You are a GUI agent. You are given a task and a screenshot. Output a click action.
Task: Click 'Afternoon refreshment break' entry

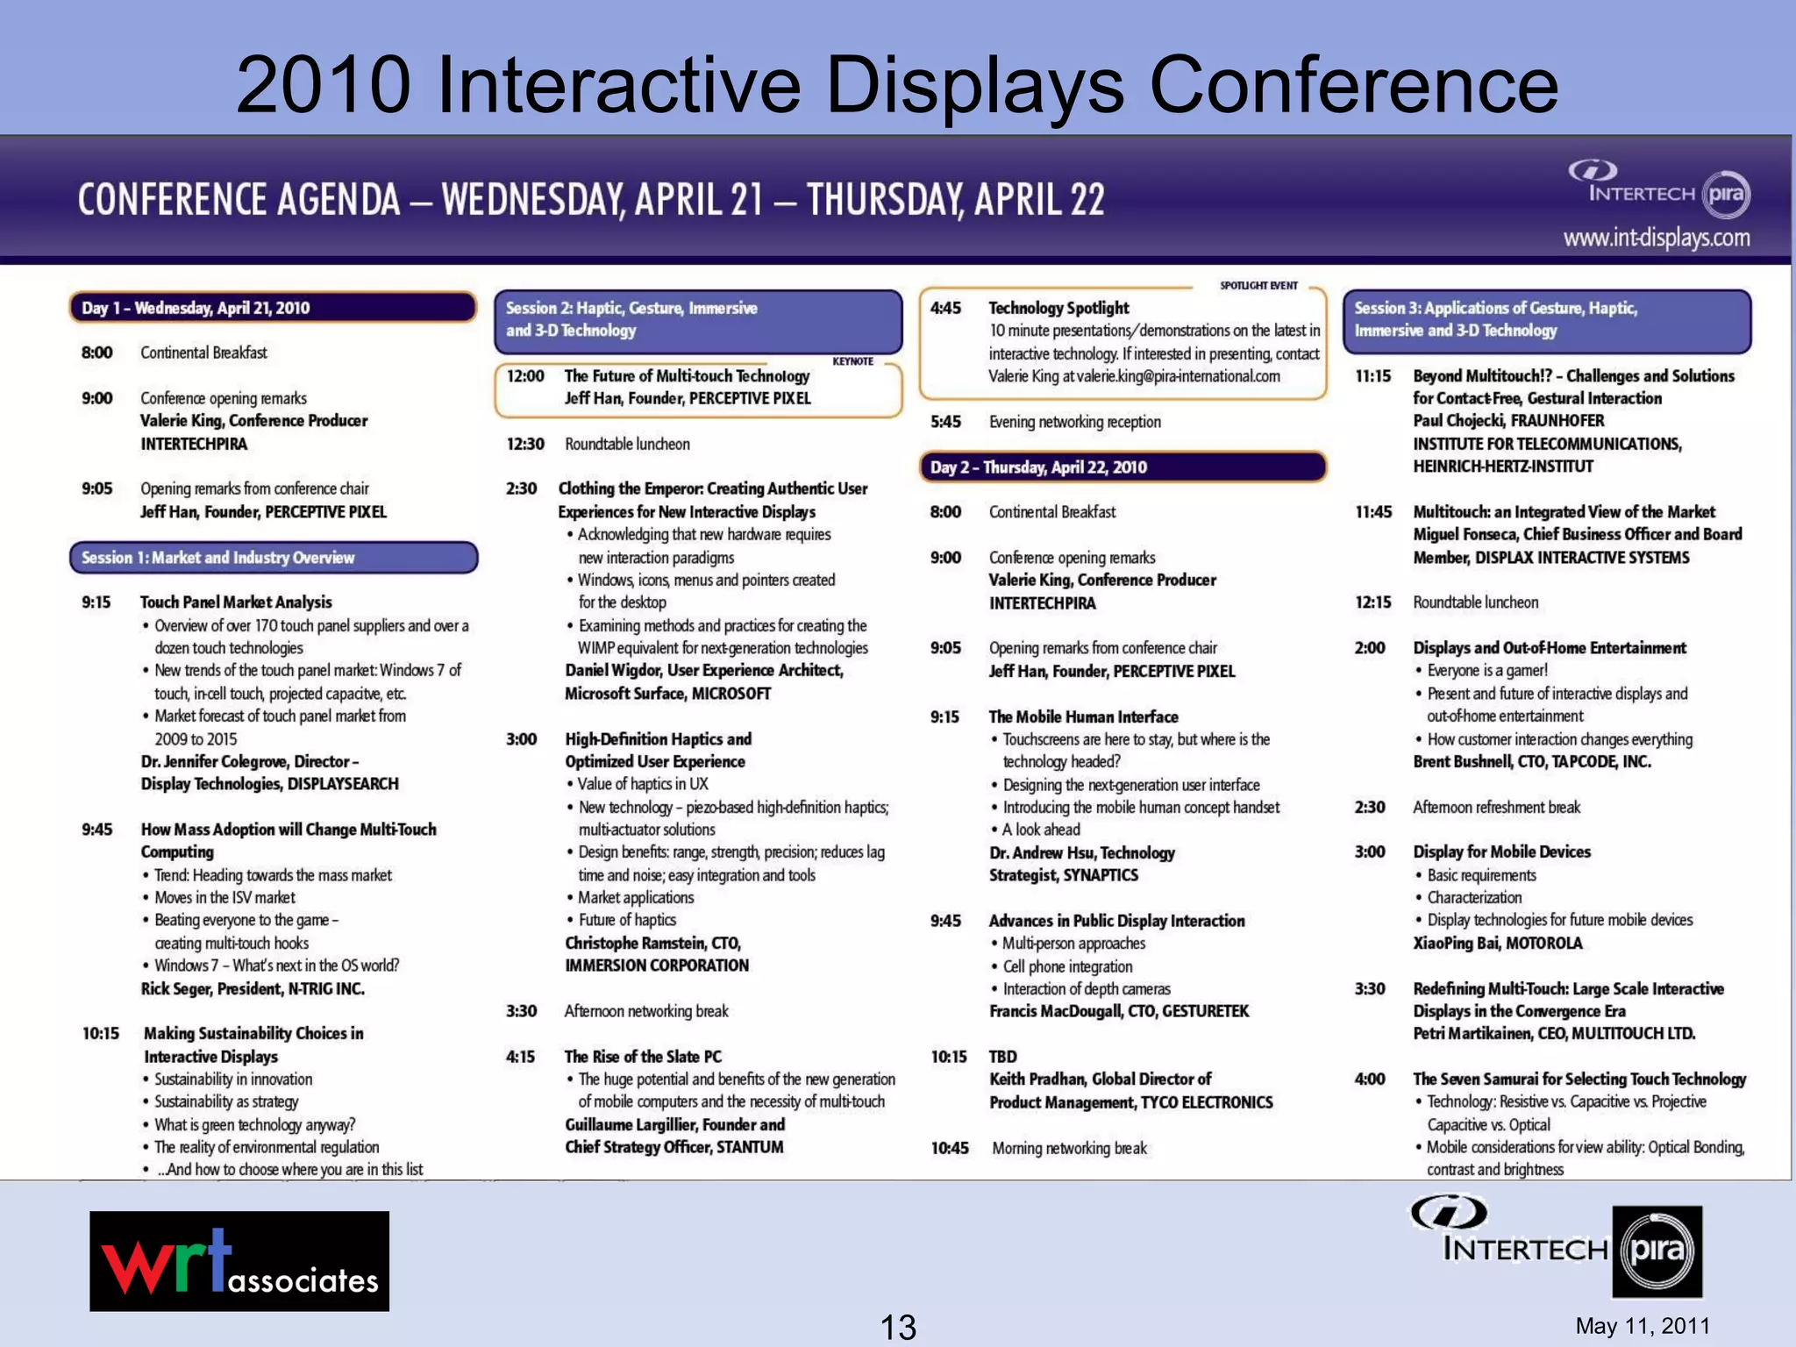coord(1496,807)
